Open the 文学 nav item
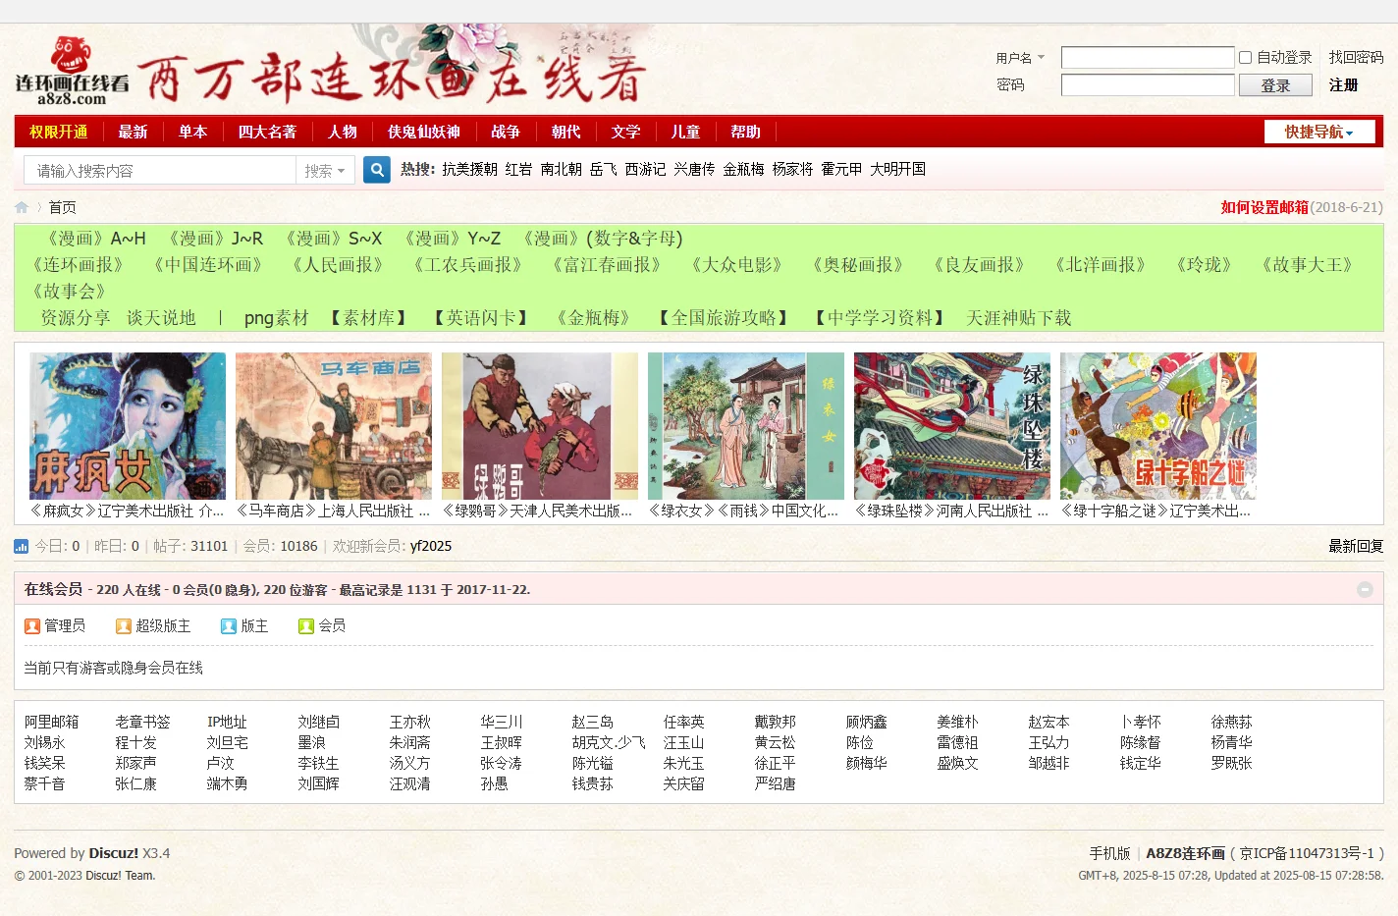This screenshot has height=916, width=1398. coord(625,132)
